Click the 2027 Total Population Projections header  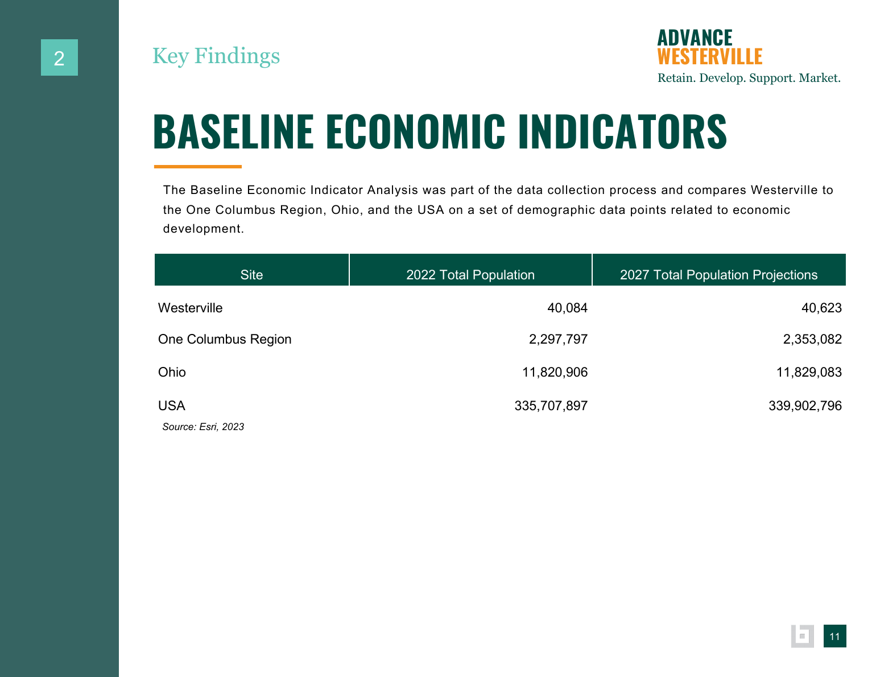pyautogui.click(x=719, y=270)
